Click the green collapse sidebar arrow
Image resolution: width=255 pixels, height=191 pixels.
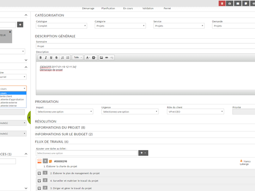pyautogui.click(x=29, y=117)
